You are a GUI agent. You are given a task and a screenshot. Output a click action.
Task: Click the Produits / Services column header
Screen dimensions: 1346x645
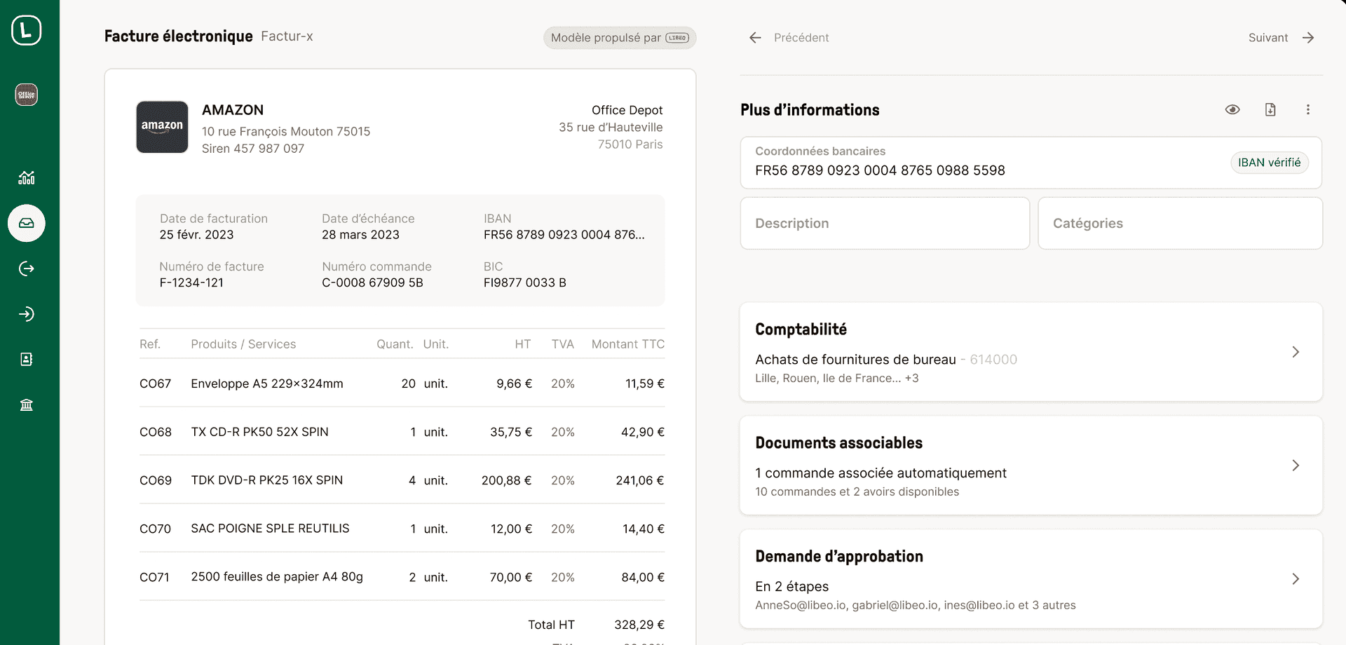coord(243,344)
